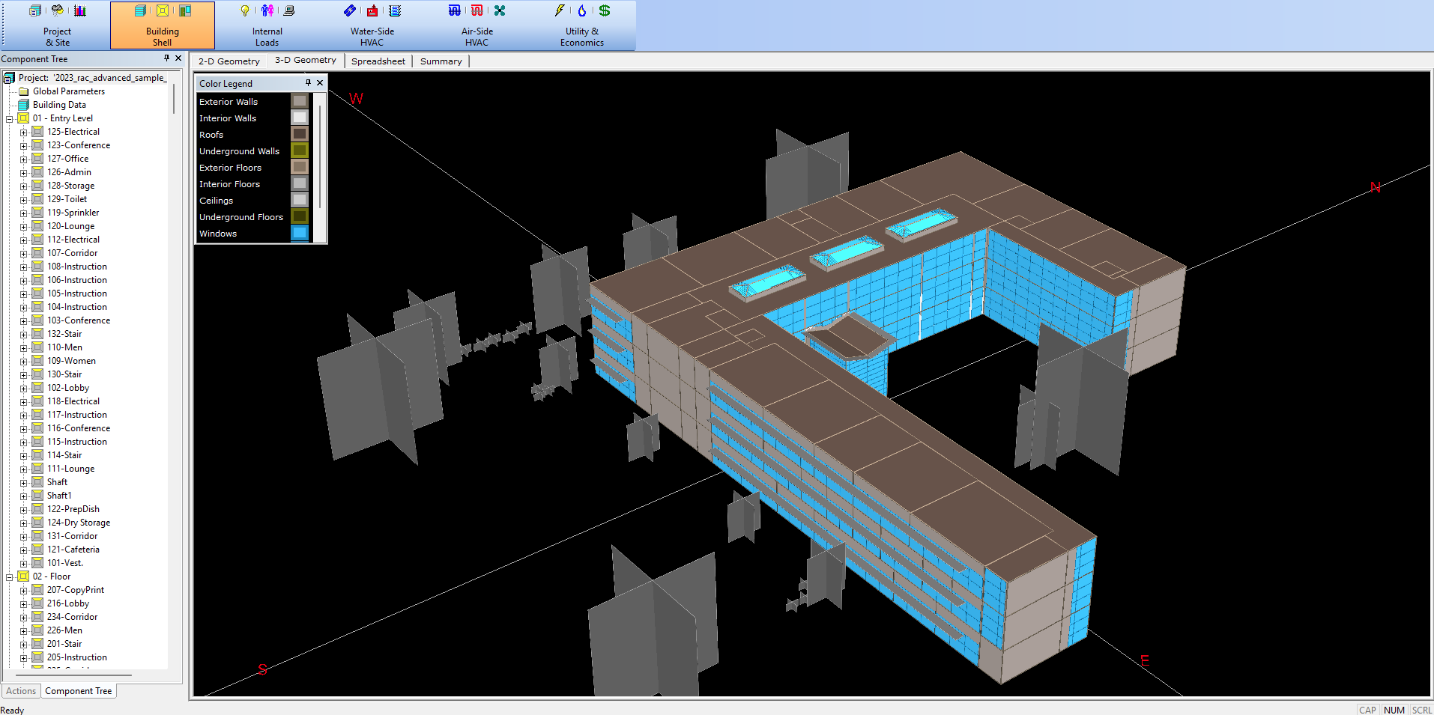Toggle the Component Tree panel pin

(x=166, y=58)
